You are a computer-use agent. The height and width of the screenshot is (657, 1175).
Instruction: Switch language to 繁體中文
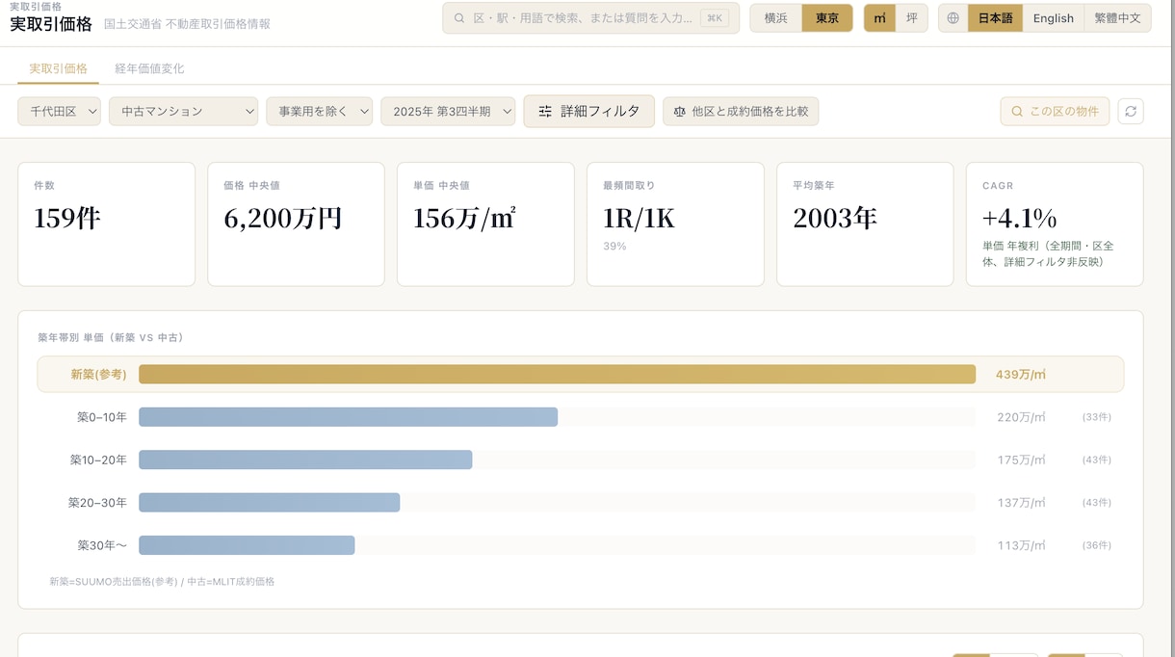click(1117, 18)
